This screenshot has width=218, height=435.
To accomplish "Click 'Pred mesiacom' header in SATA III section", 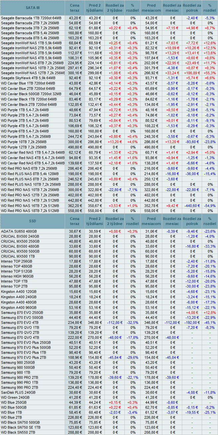I will click(151, 8).
